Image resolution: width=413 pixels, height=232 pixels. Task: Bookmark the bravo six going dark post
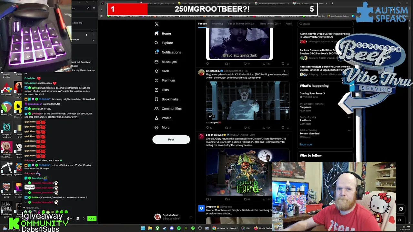[x=283, y=64]
